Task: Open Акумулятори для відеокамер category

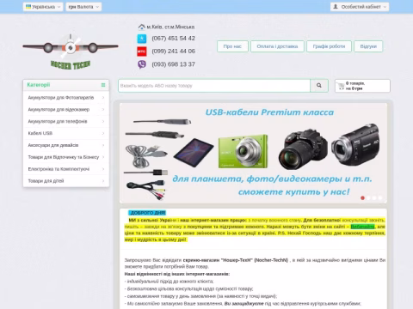Action: click(x=59, y=110)
